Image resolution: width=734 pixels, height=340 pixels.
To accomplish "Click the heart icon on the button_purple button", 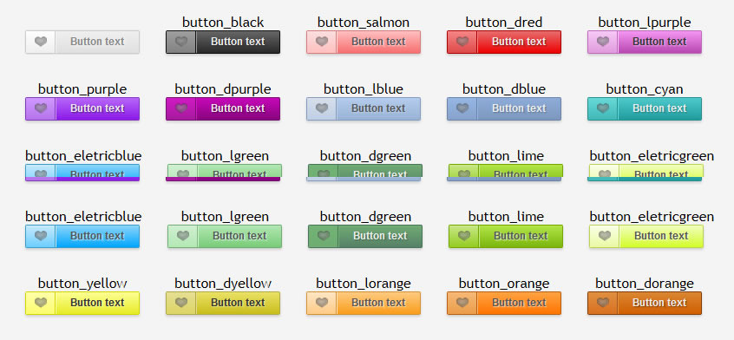I will (x=41, y=108).
